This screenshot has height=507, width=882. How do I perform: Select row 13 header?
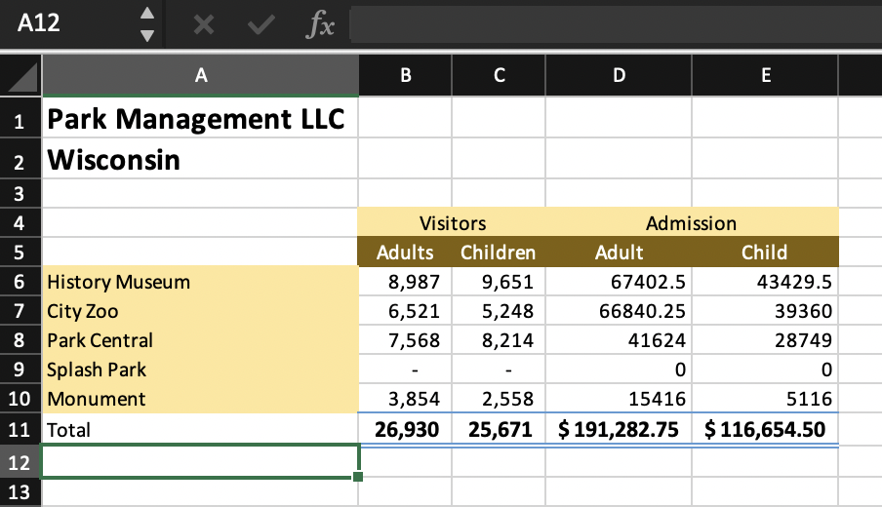point(20,493)
